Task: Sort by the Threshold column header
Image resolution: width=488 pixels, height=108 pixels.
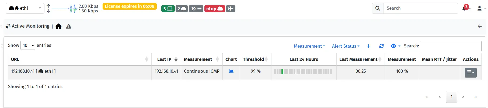Action: tap(255, 59)
